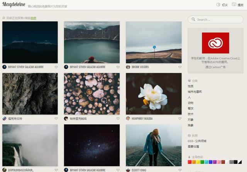The width and height of the screenshot is (247, 172).
Task: Toggle the 灯火 lights mode
Action: (x=222, y=5)
